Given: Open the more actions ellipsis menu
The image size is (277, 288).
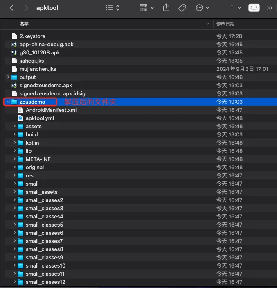Looking at the screenshot, I should tap(202, 8).
